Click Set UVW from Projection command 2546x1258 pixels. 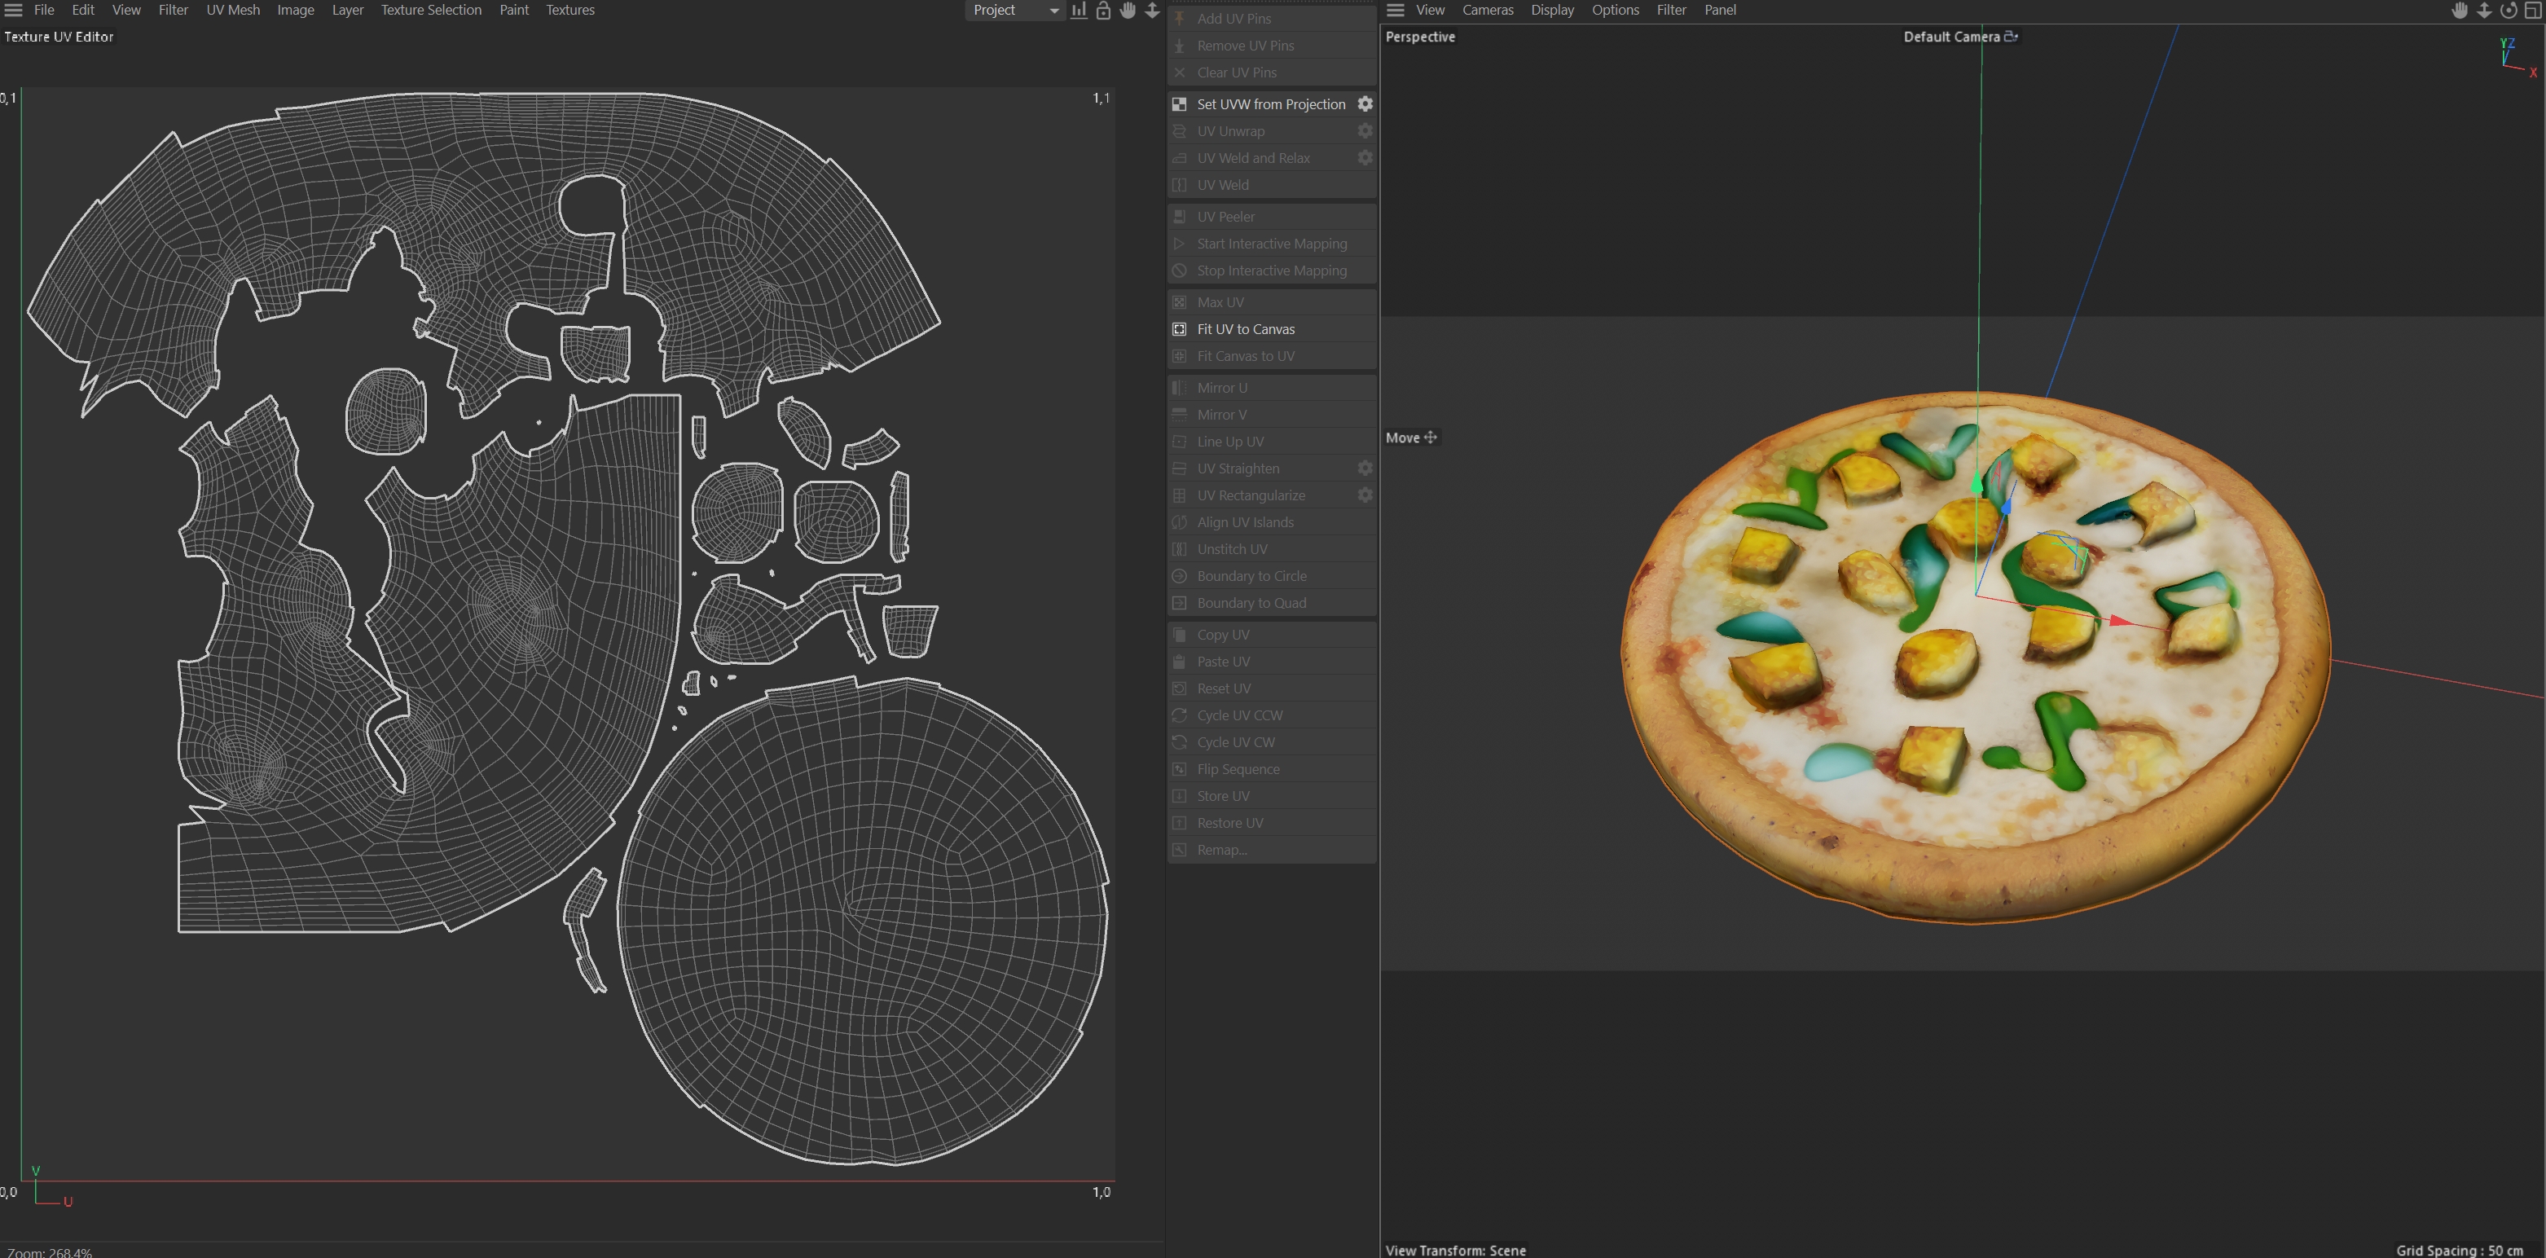pos(1270,103)
